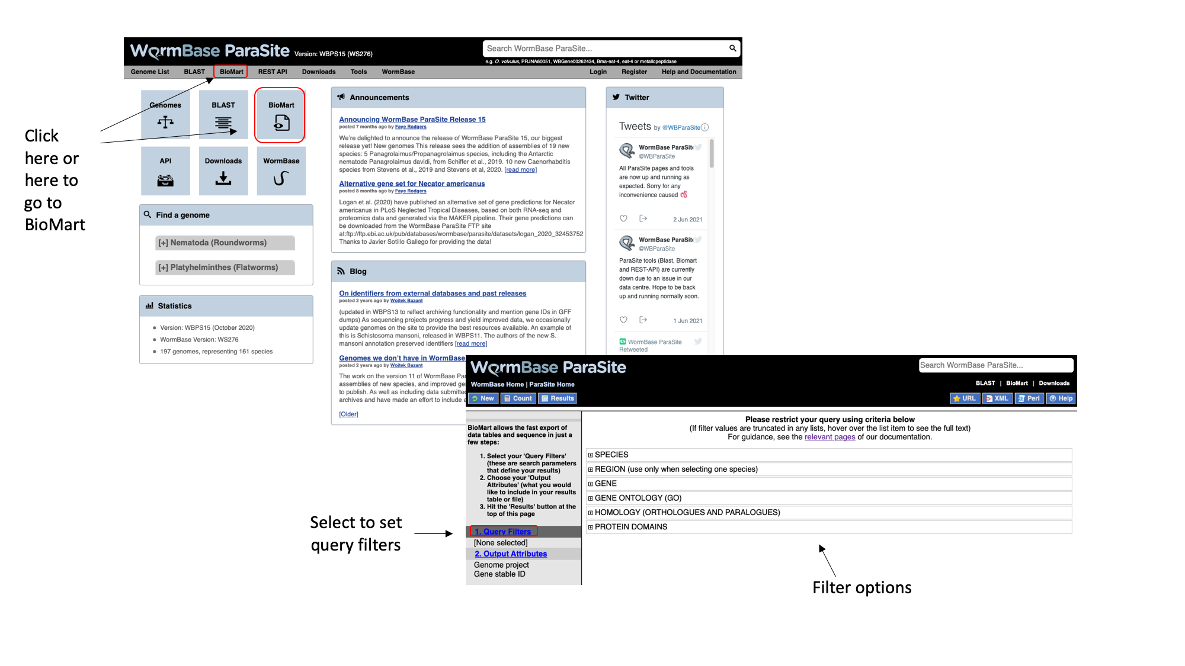Screen dimensions: 1185x666
Task: Click the New button in the BioMart toolbar
Action: point(483,398)
